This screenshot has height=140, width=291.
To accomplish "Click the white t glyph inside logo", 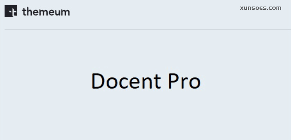I will [x=12, y=12].
